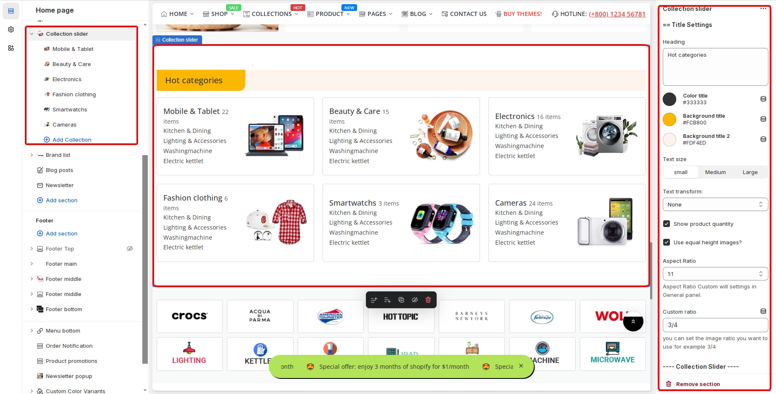The width and height of the screenshot is (776, 394).
Task: Click the Add Collection link
Action: tap(72, 140)
